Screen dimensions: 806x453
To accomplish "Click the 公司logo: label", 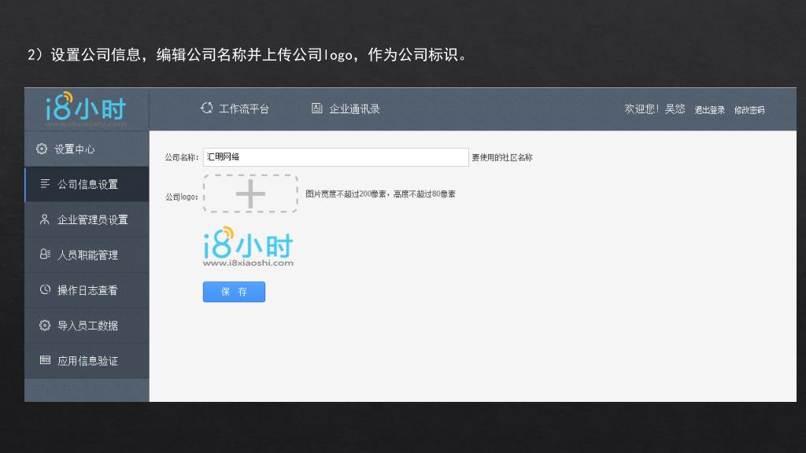I will pyautogui.click(x=182, y=197).
